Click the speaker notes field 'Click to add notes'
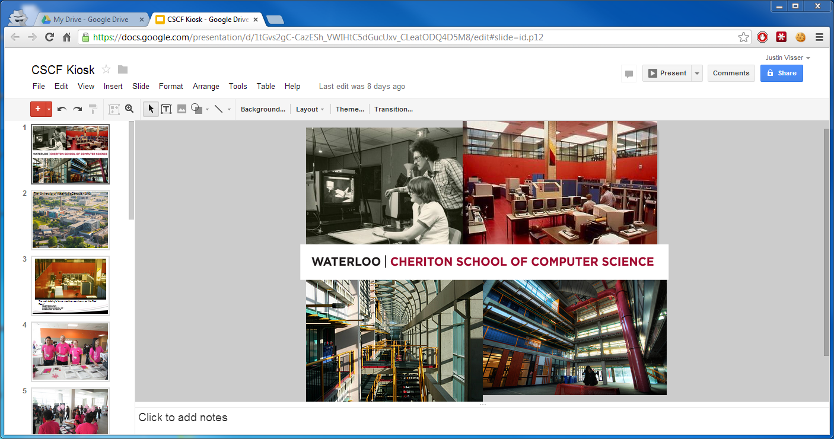834x439 pixels. click(x=482, y=421)
